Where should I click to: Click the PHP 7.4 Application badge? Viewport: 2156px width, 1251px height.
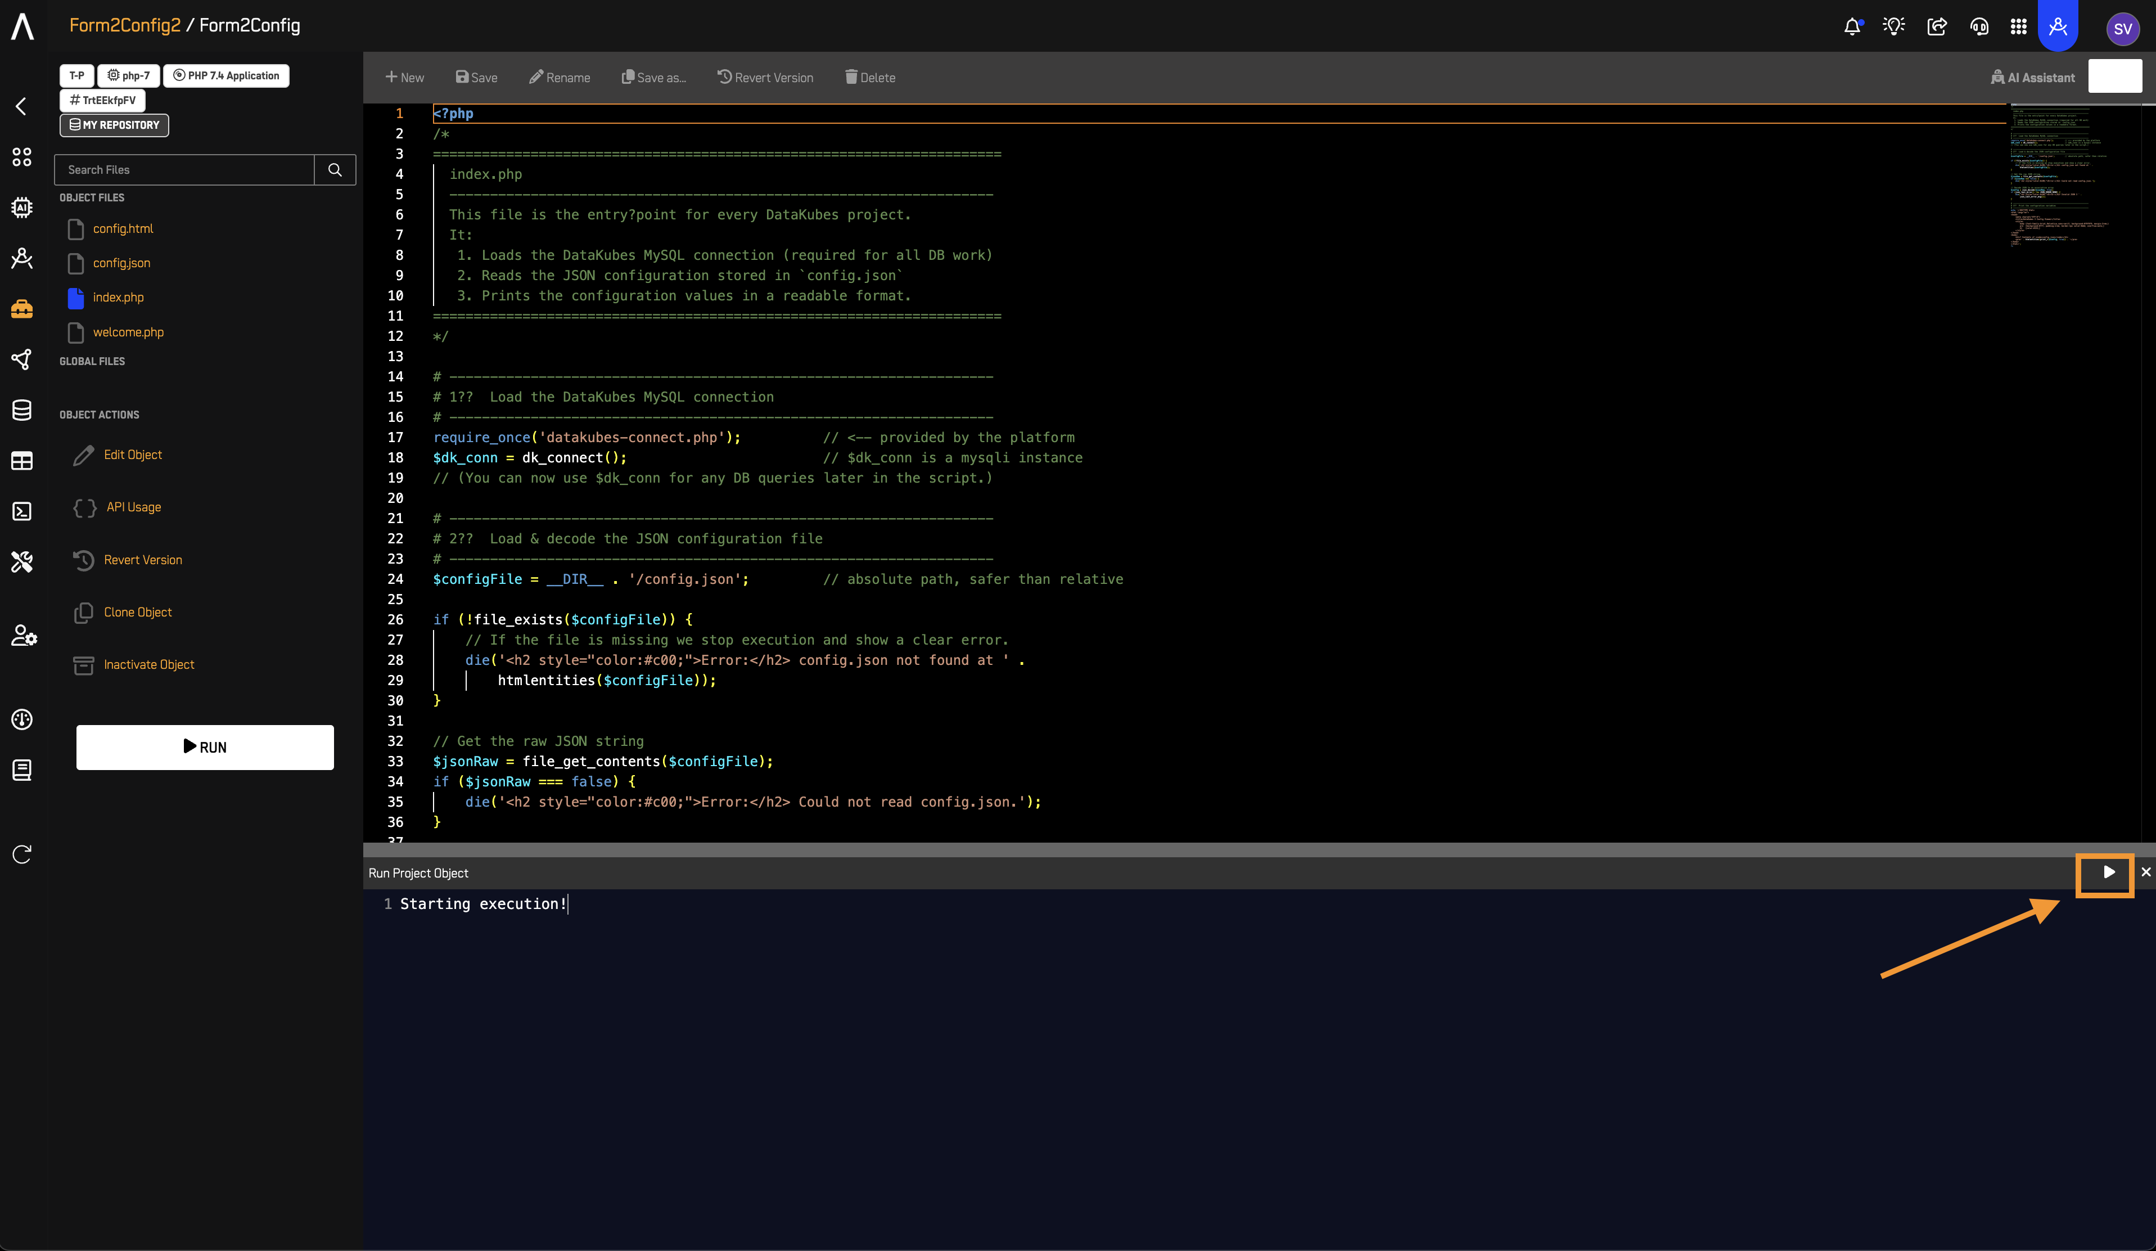pyautogui.click(x=227, y=75)
